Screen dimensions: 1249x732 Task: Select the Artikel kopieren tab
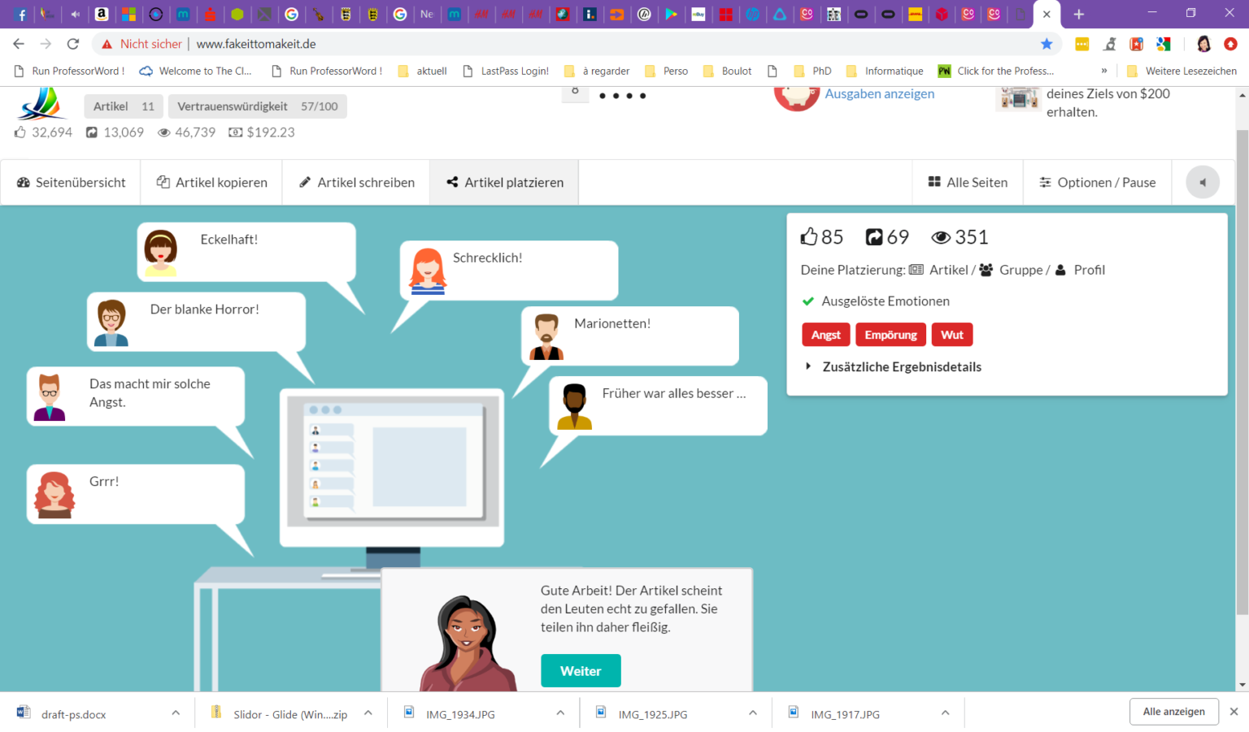click(211, 183)
